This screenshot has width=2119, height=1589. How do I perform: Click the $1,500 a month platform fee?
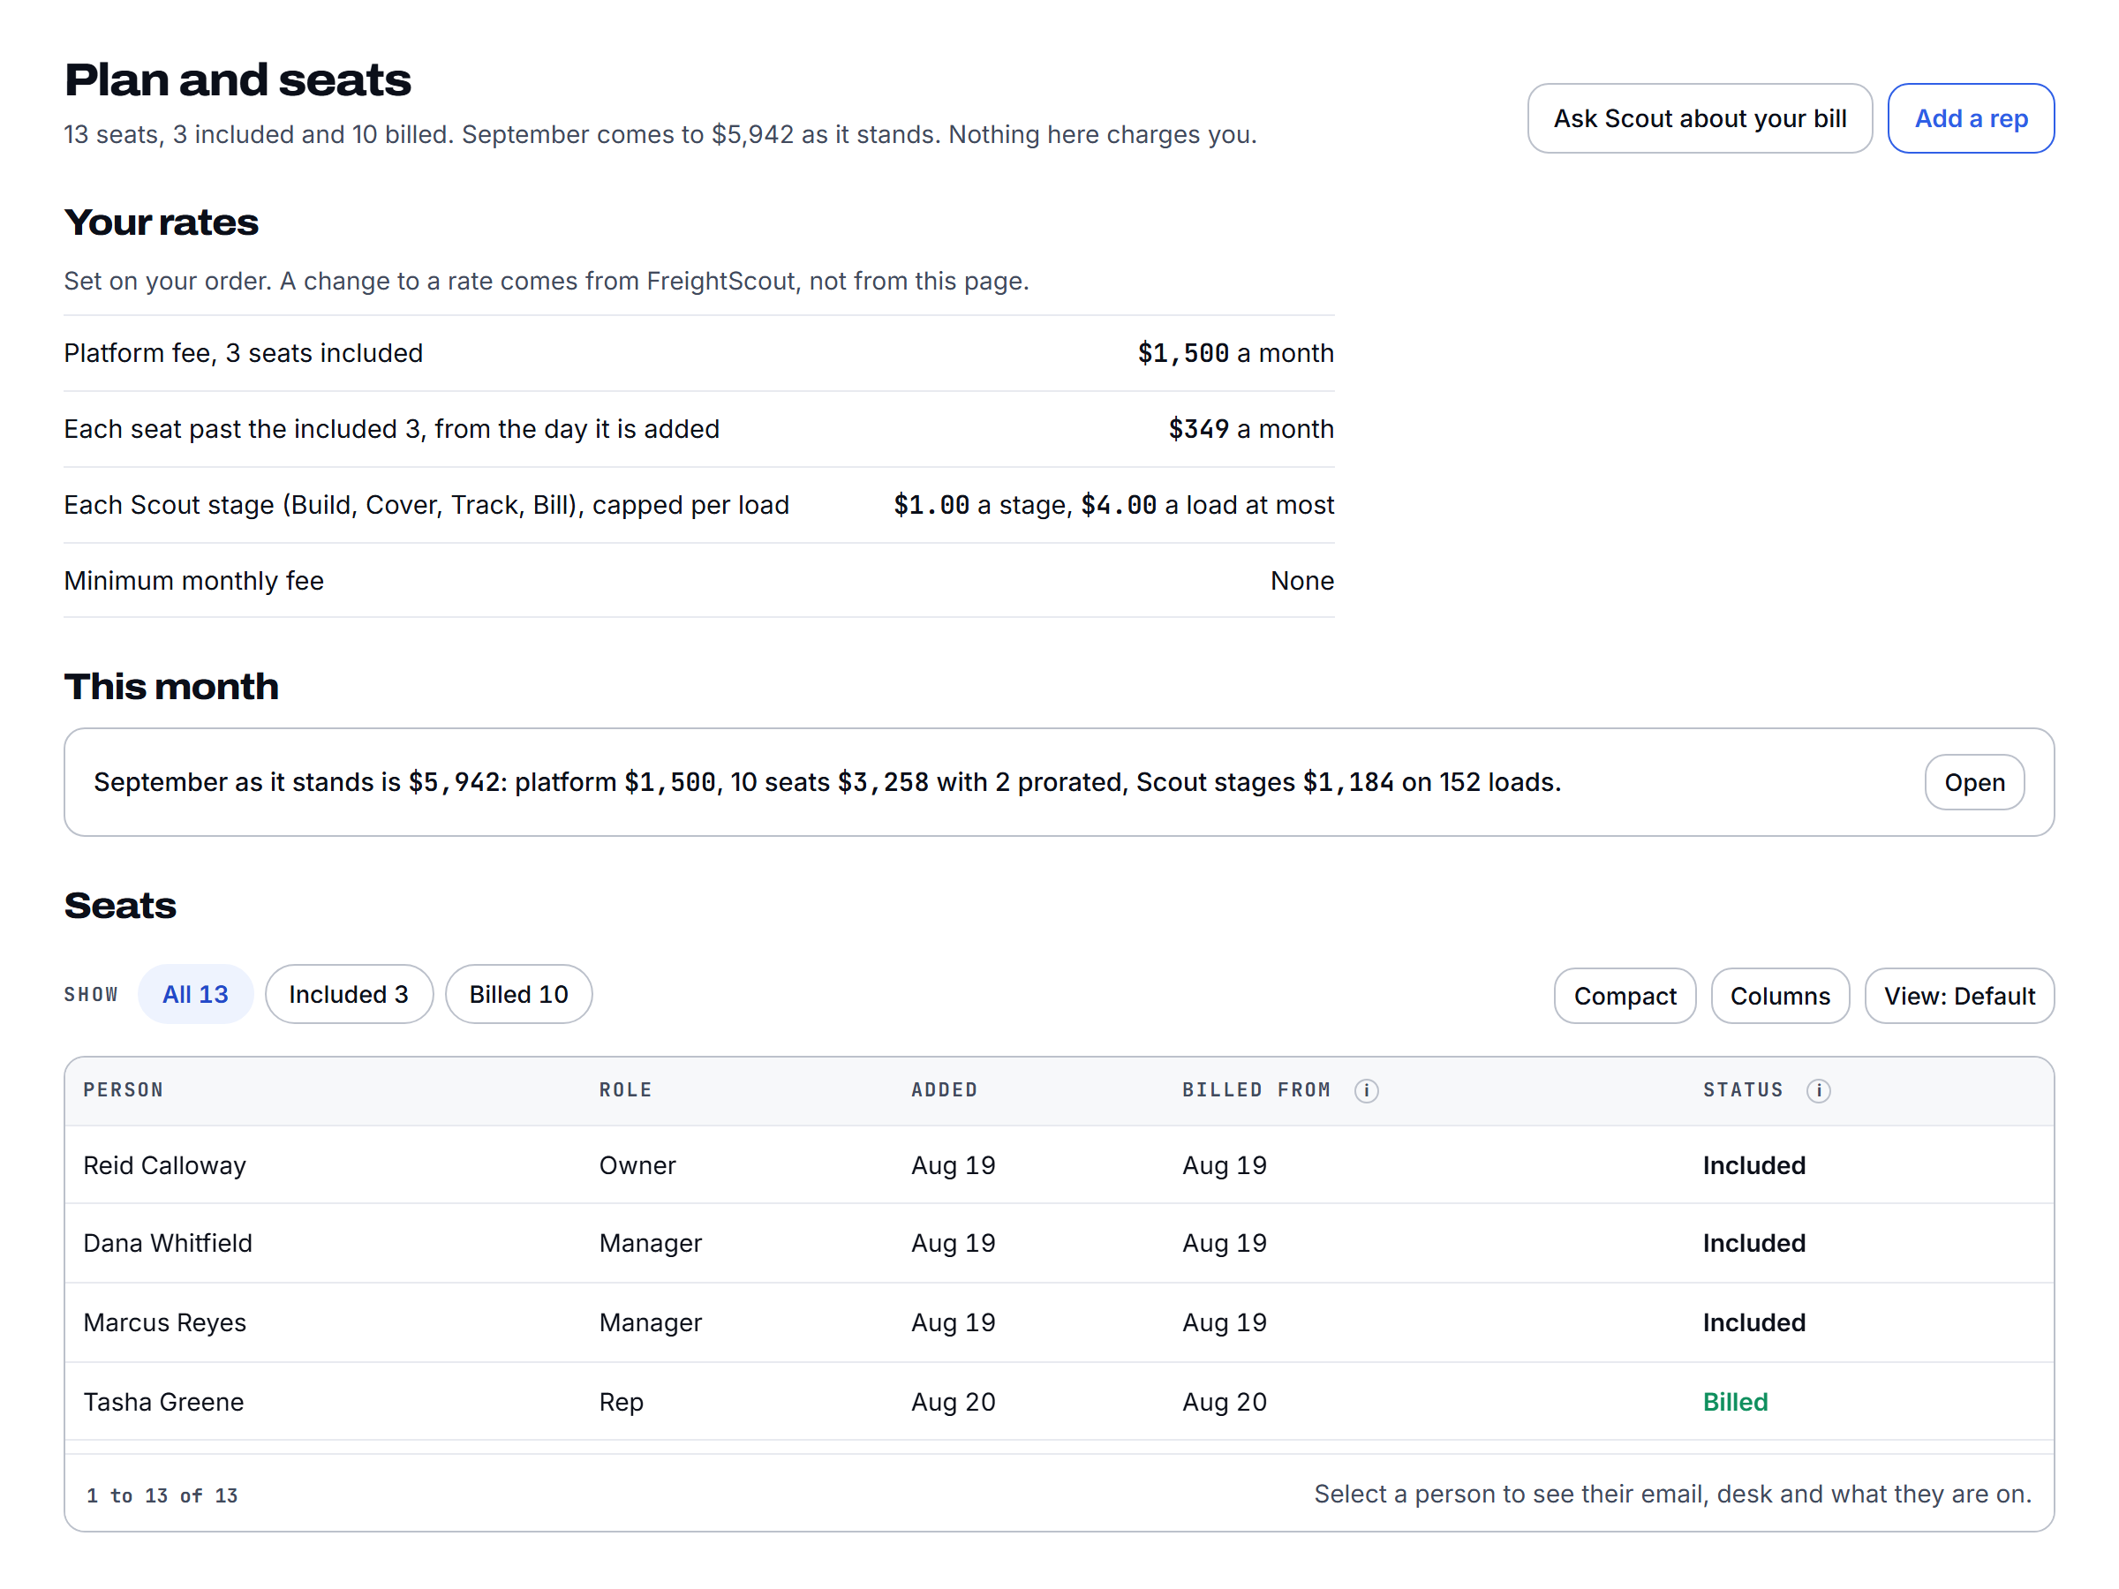point(1235,352)
